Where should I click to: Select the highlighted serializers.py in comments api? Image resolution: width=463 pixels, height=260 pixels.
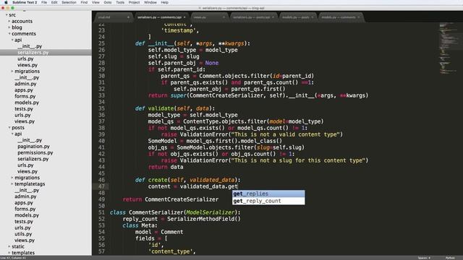point(46,53)
